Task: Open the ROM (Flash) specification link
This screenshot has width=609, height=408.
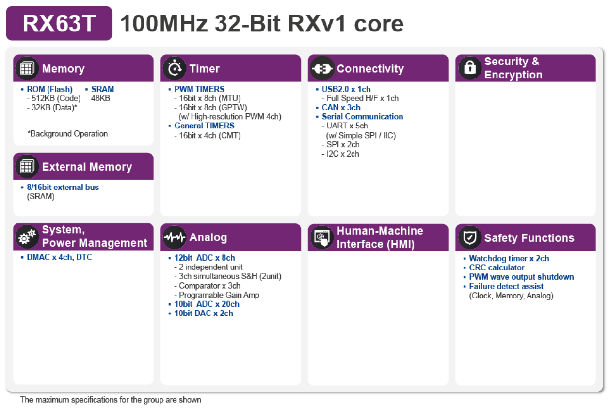Action: coord(48,89)
